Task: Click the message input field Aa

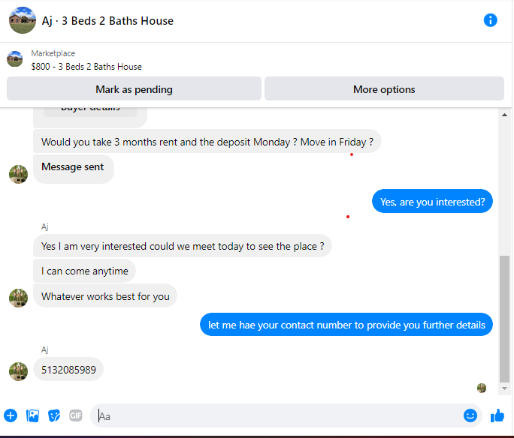Action: tap(276, 415)
